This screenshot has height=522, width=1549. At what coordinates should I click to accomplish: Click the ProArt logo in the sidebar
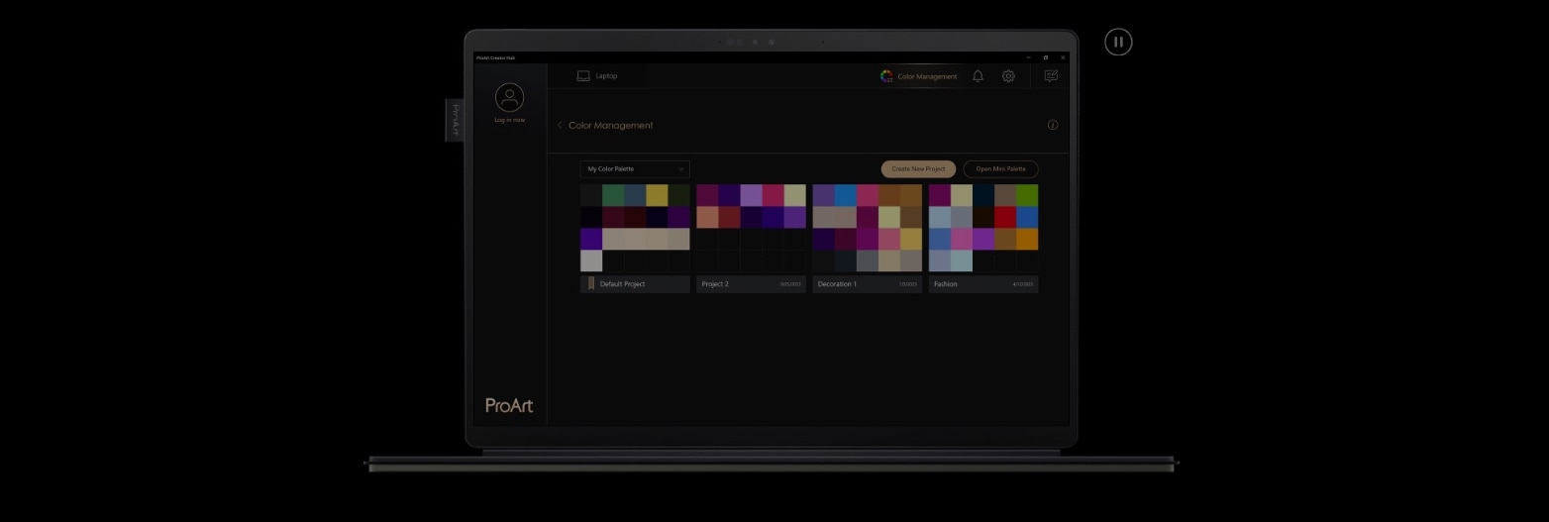pos(509,405)
